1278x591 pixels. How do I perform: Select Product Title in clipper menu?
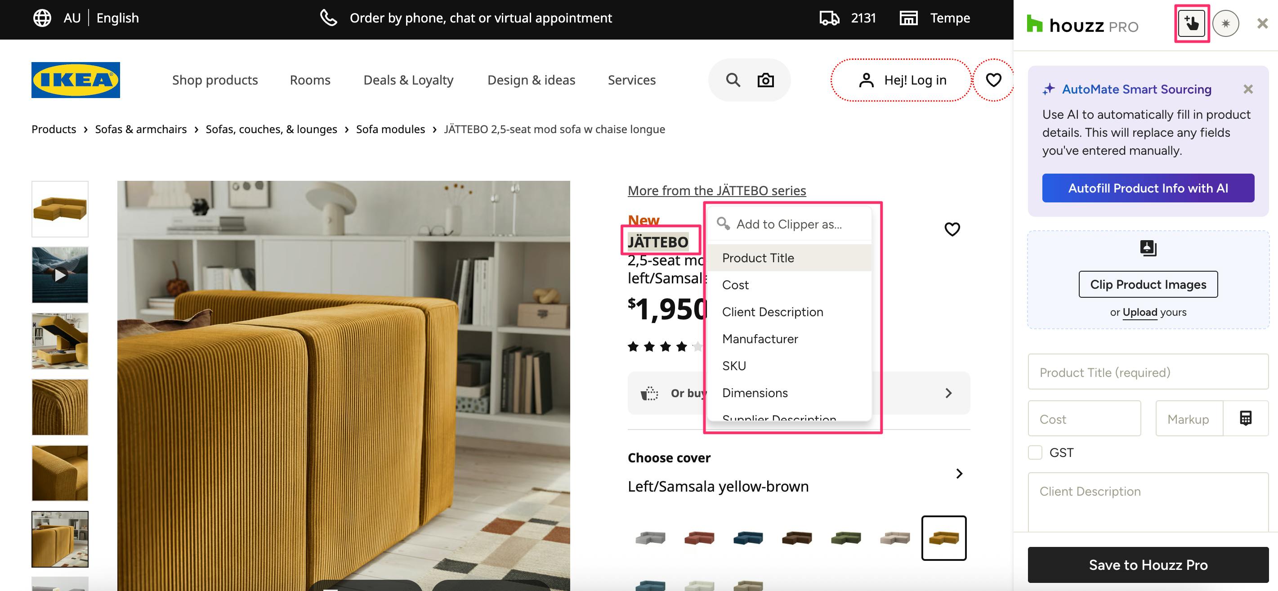pos(758,258)
